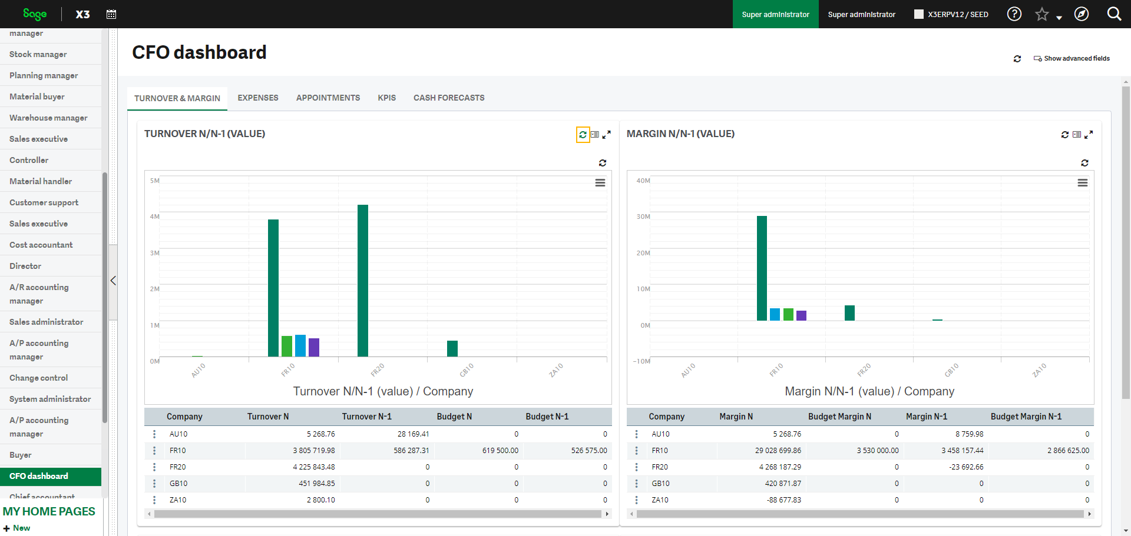The width and height of the screenshot is (1131, 536).
Task: Open the help question mark icon
Action: tap(1014, 14)
